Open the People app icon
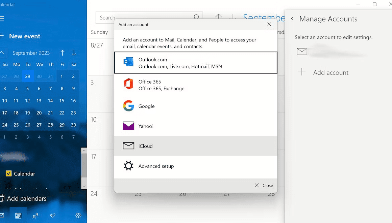Viewport: 392px width, 223px height. coord(35,215)
